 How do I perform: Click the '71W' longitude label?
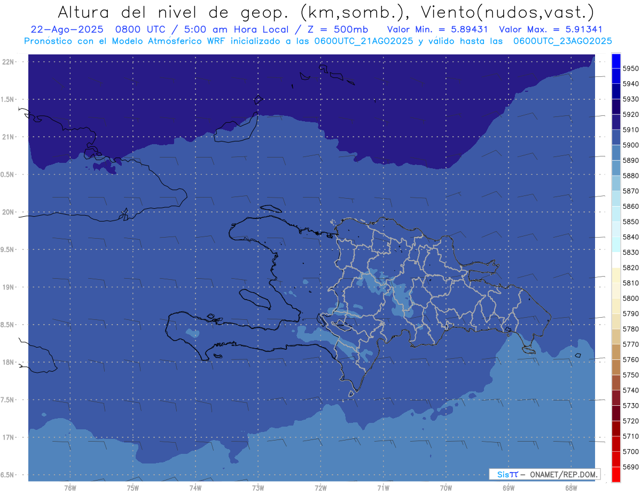[383, 488]
